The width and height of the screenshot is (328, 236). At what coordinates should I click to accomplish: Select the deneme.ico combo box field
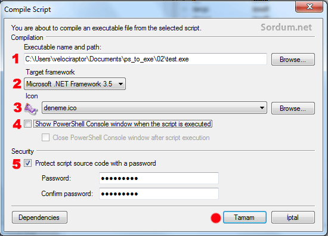point(154,108)
